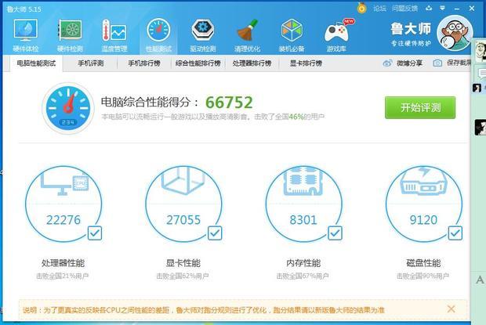
Task: Click the processor score 22276
Action: click(63, 220)
